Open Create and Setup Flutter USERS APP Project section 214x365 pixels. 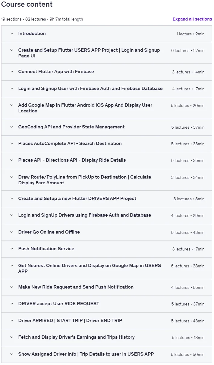(x=89, y=53)
